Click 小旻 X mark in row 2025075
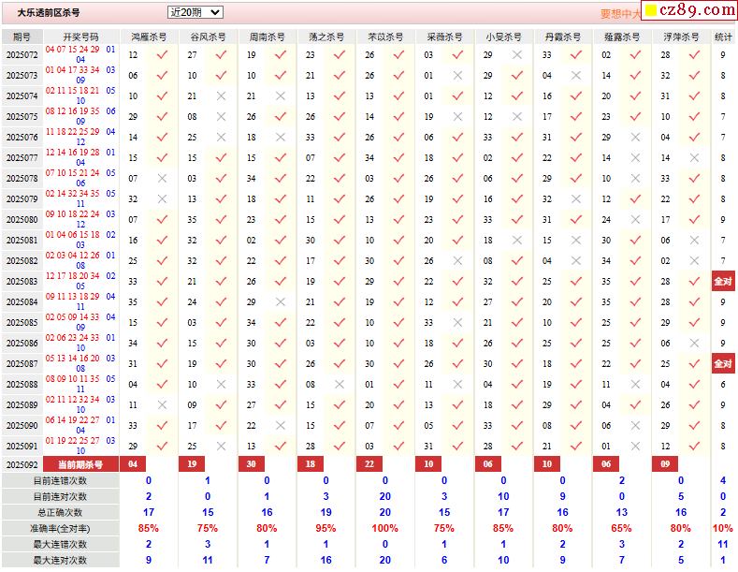 517,116
